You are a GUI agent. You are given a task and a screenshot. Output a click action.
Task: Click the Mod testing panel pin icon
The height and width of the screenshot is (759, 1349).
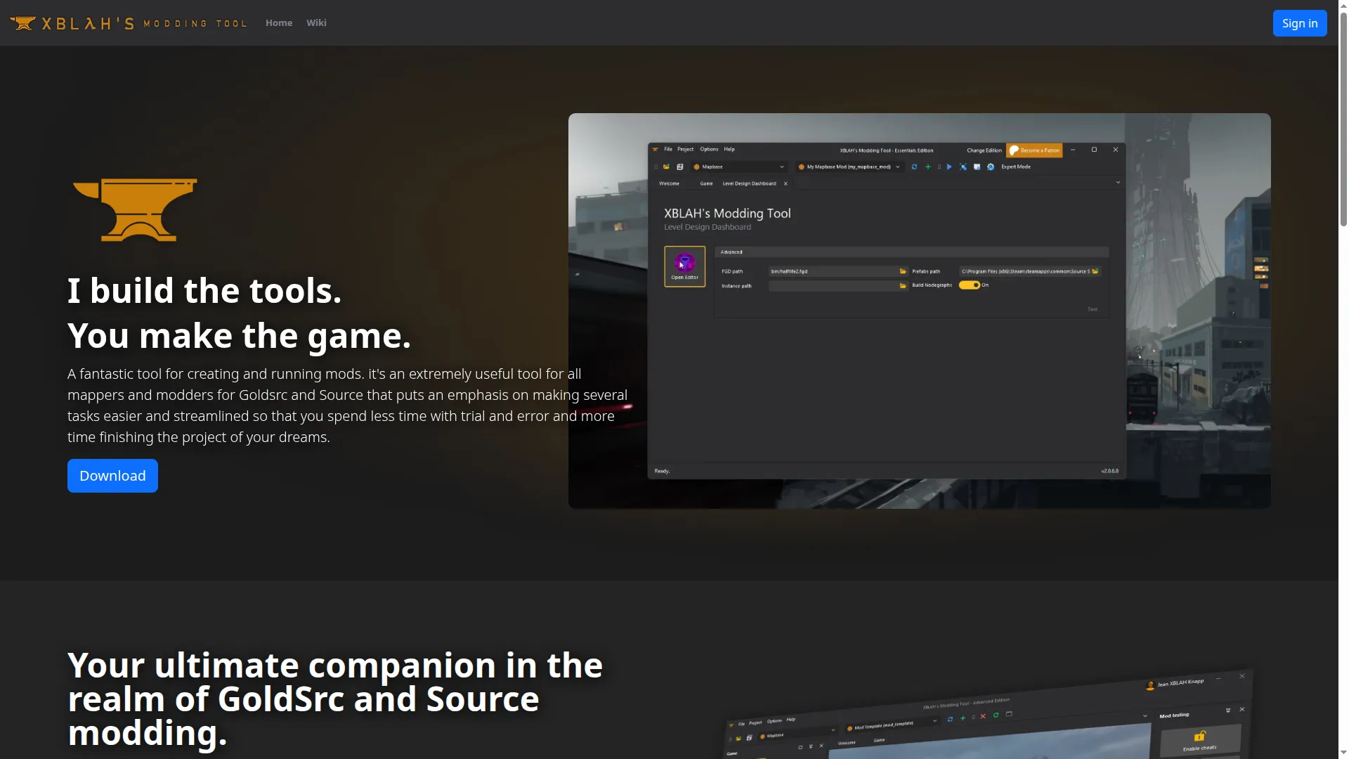pos(1228,711)
